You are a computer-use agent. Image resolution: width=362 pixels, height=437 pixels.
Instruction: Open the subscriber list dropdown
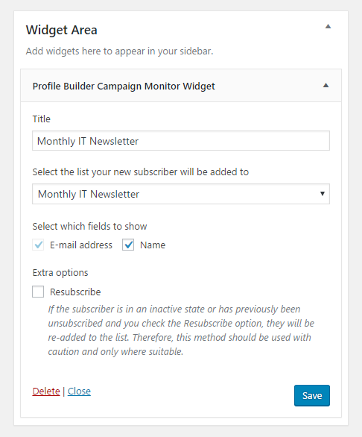pyautogui.click(x=181, y=194)
